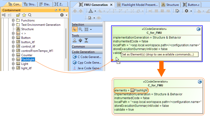Open the Button.c tab
This screenshot has height=116, width=210.
(x=191, y=5)
